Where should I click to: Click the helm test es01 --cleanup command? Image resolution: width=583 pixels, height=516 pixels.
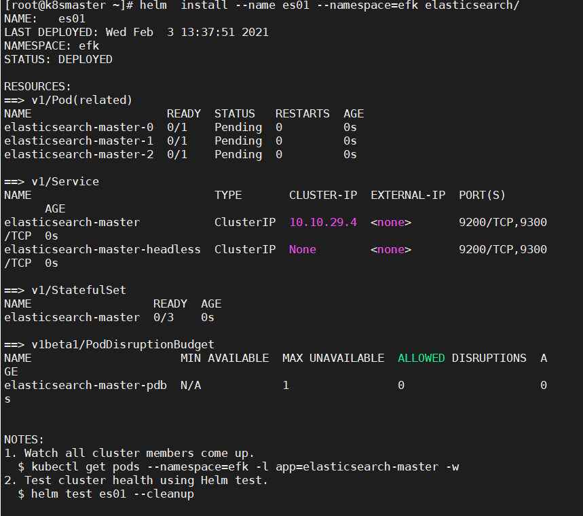[x=112, y=494]
